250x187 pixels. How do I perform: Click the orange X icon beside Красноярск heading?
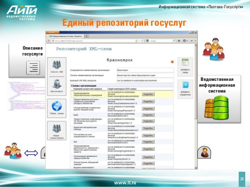[x=172, y=62]
